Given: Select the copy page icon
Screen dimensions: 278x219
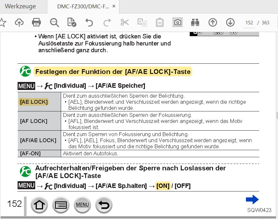Looking at the screenshot, I should coord(142,22).
